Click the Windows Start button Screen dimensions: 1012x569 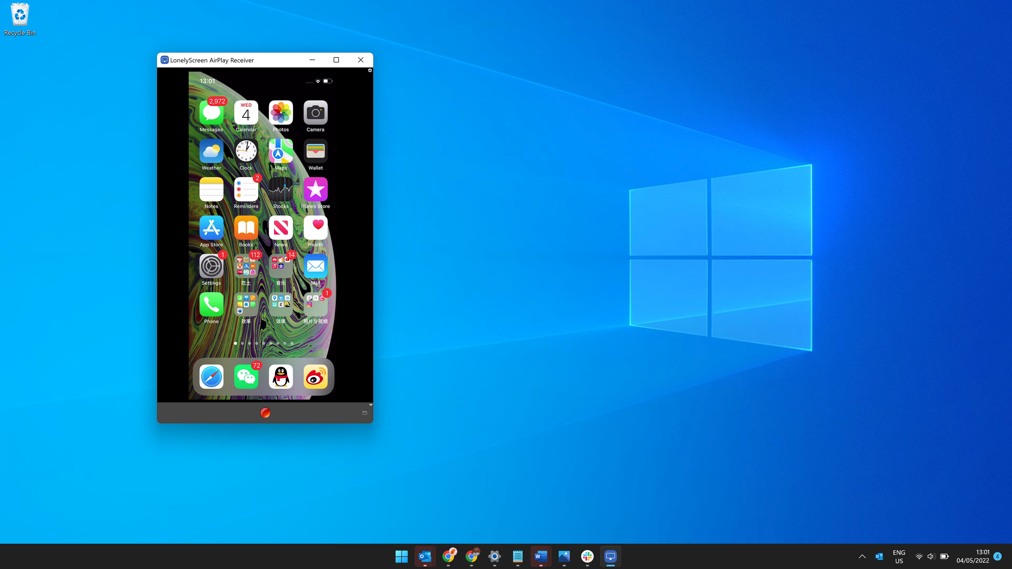(x=402, y=556)
